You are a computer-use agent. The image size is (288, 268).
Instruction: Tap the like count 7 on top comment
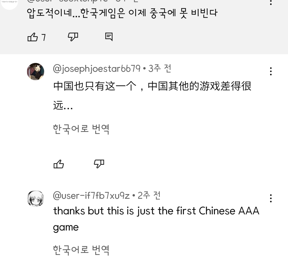click(x=43, y=37)
